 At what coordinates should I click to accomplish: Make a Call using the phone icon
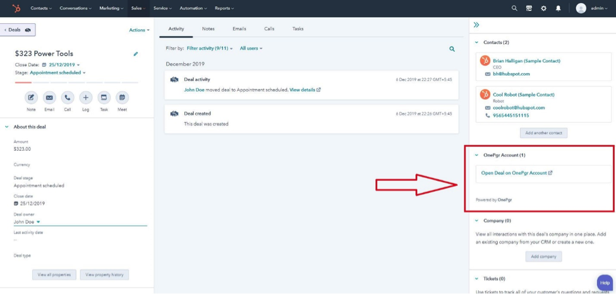[68, 97]
